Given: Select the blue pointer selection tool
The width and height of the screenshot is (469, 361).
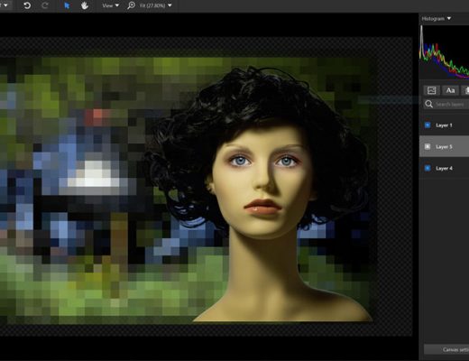Looking at the screenshot, I should pyautogui.click(x=67, y=5).
